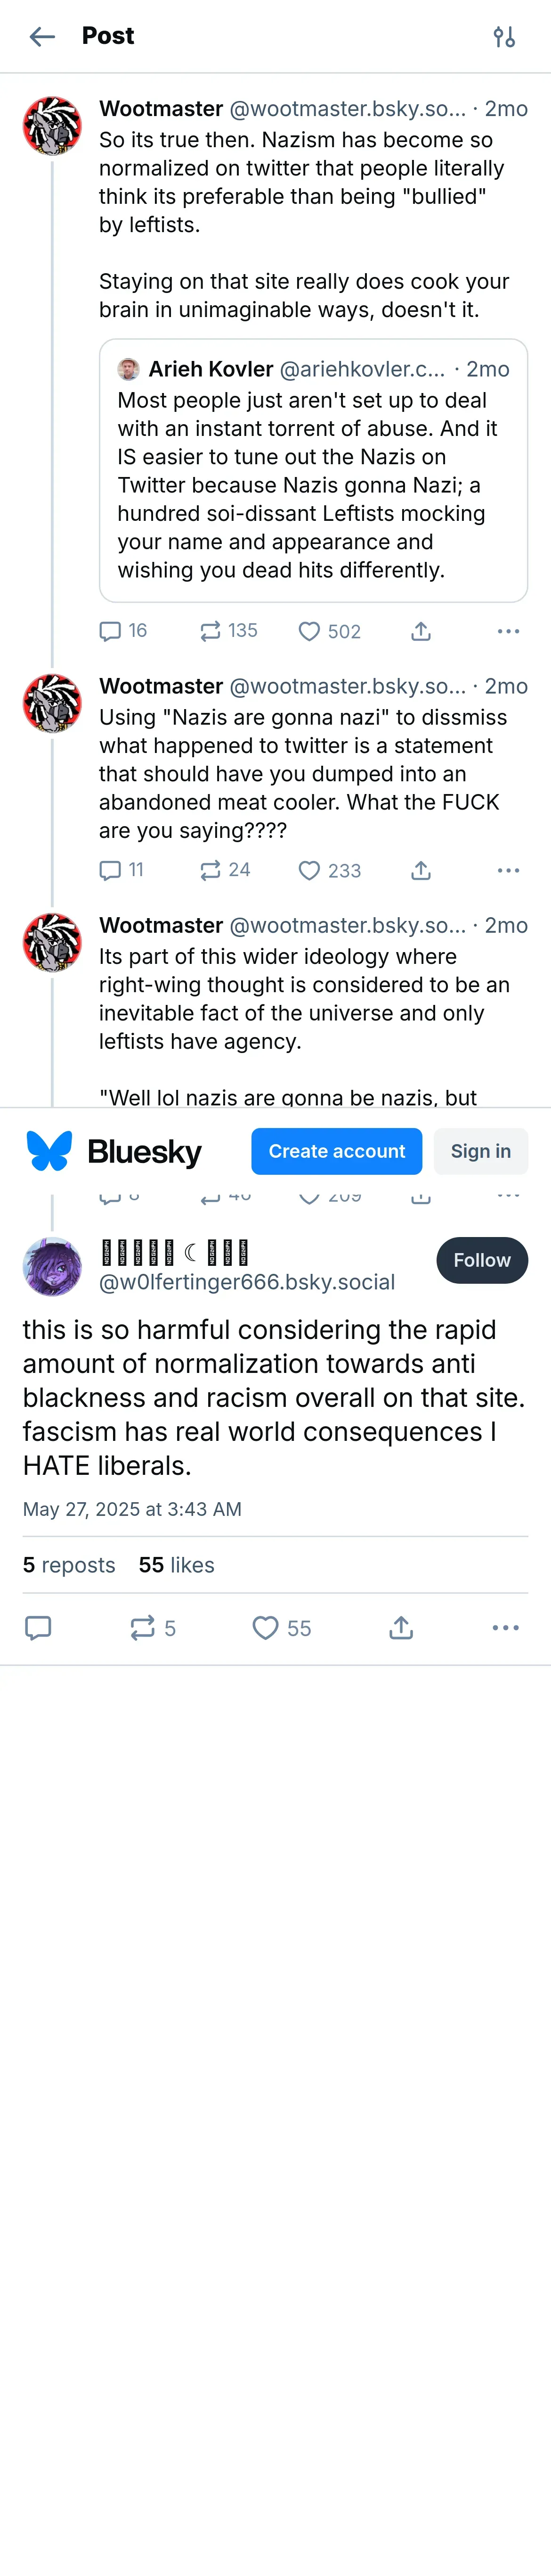
Task: Open more options on the main post
Action: pos(505,1628)
